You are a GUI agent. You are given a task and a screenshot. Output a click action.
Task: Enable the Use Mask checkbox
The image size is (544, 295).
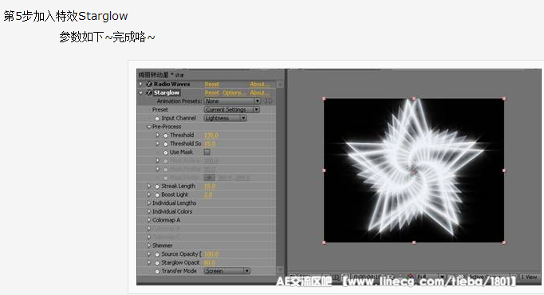[207, 151]
